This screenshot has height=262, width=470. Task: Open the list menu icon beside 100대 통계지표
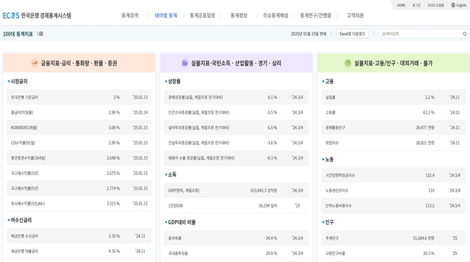pyautogui.click(x=40, y=34)
